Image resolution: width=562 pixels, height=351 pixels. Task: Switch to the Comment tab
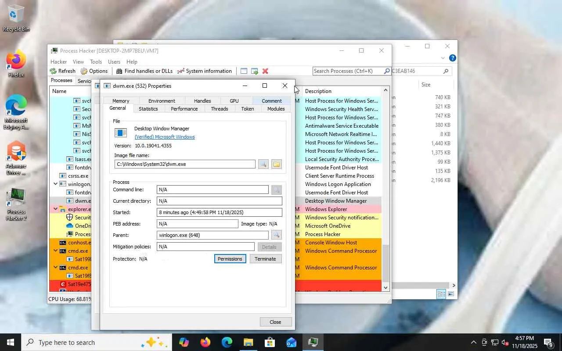click(272, 101)
